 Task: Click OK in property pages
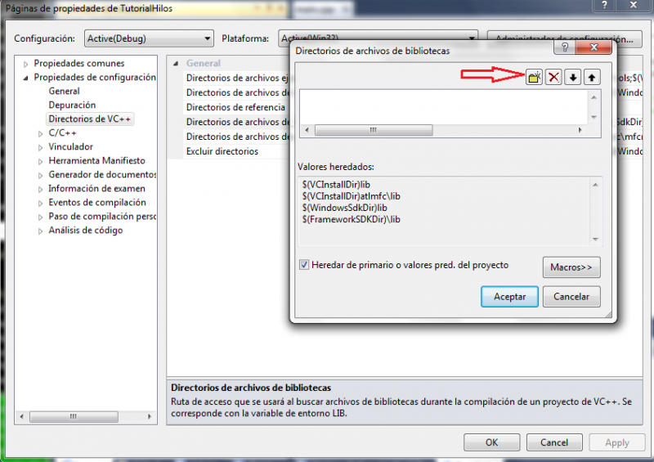pos(492,442)
